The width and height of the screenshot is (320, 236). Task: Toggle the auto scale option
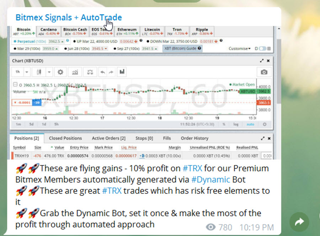250,124
